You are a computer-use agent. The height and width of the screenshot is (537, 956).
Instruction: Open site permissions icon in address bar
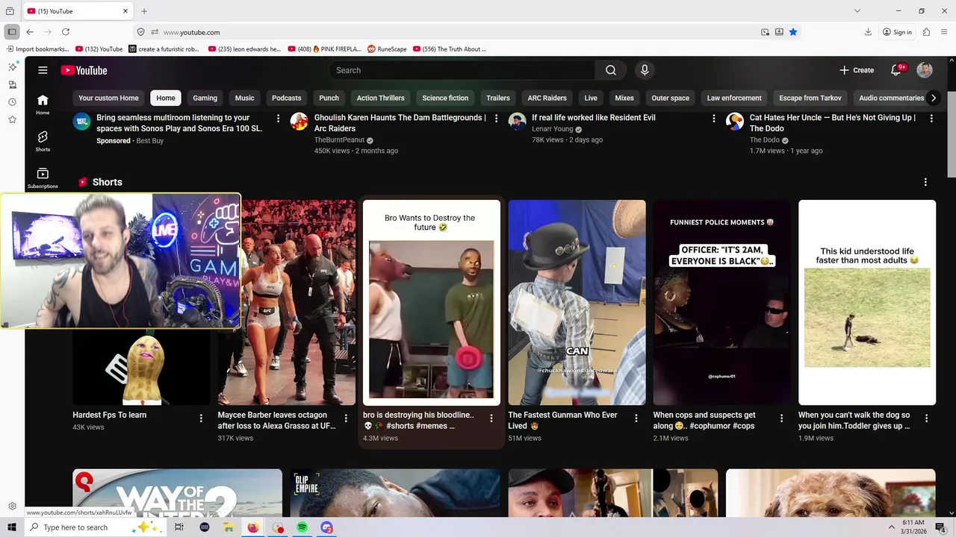point(155,32)
